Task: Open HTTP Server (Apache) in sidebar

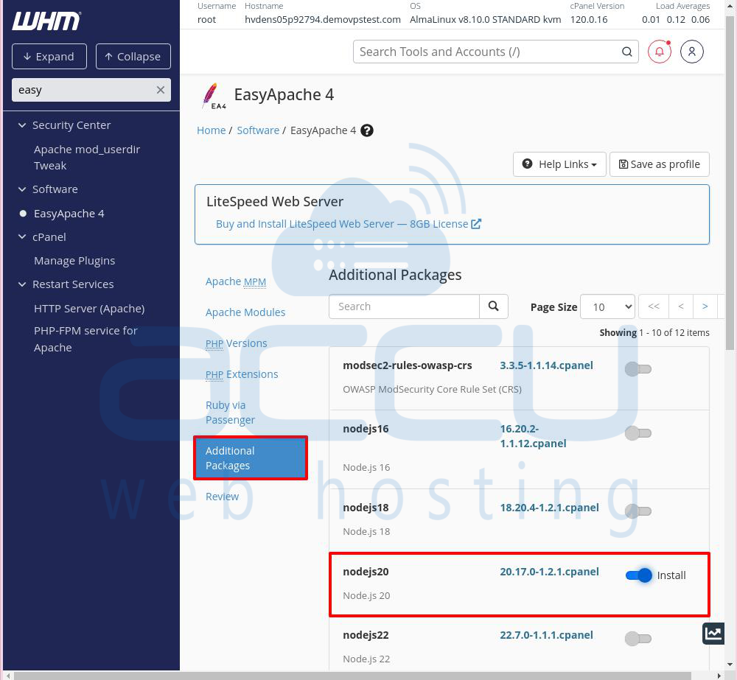Action: pos(89,309)
